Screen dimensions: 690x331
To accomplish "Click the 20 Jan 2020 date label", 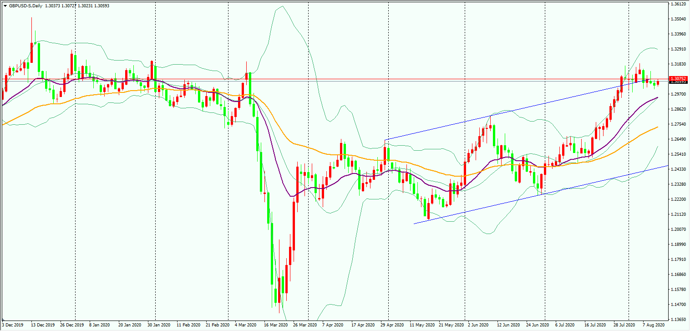I will point(129,326).
